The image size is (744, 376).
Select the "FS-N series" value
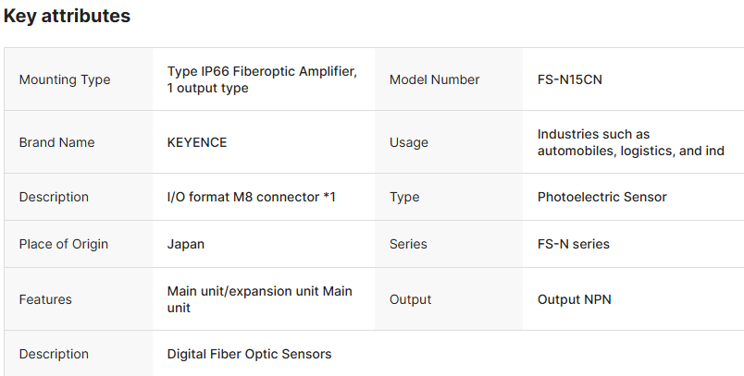573,244
